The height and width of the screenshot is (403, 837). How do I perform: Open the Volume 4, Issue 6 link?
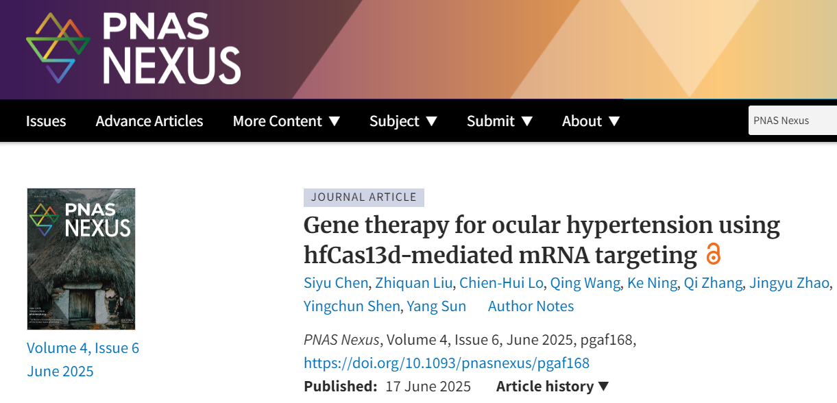click(x=83, y=348)
